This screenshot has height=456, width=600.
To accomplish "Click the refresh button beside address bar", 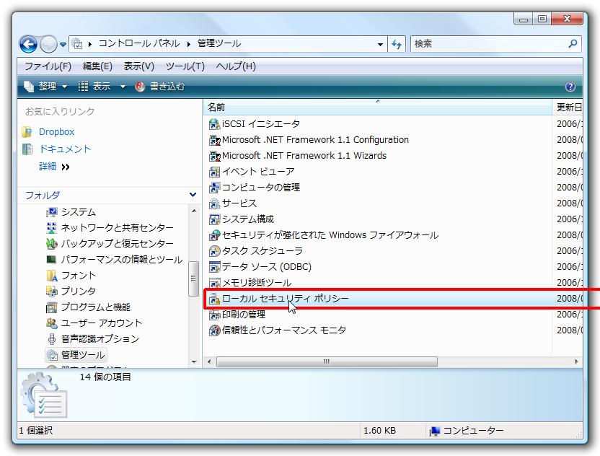I will coord(397,44).
